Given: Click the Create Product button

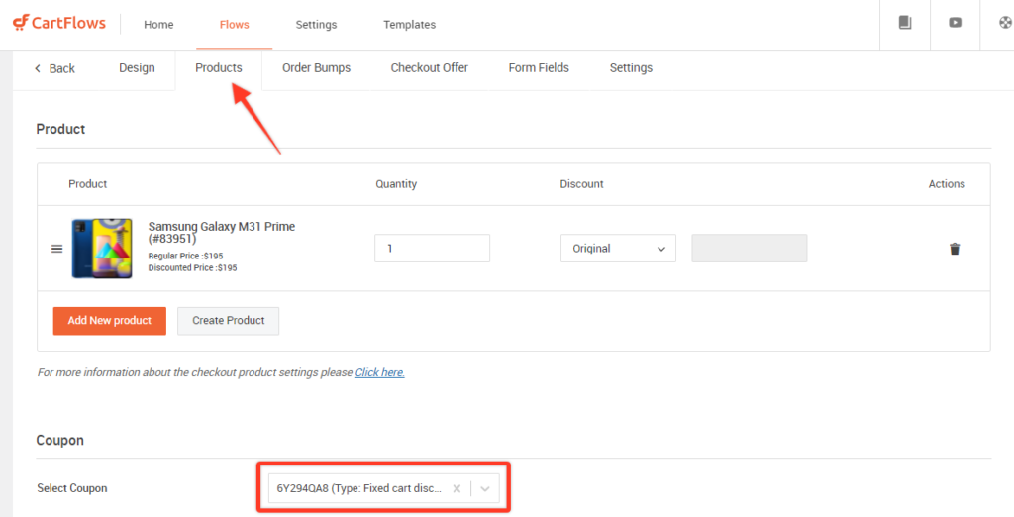Looking at the screenshot, I should (228, 321).
